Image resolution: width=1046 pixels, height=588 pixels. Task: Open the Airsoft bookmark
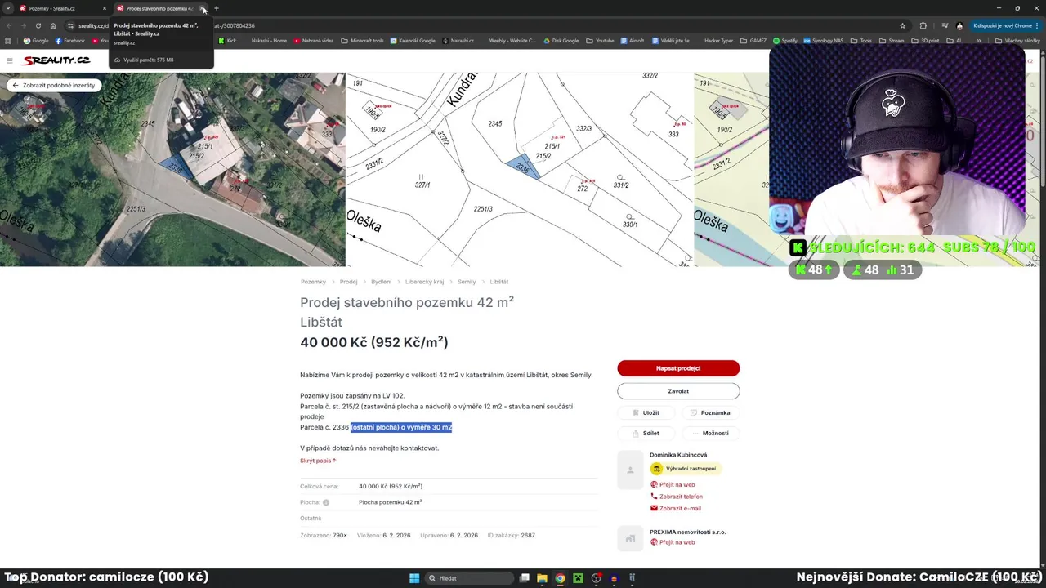coord(632,41)
